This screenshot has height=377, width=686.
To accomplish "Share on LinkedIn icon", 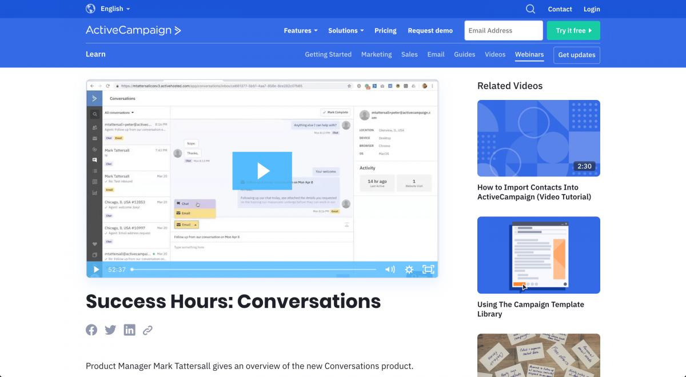I will 130,330.
